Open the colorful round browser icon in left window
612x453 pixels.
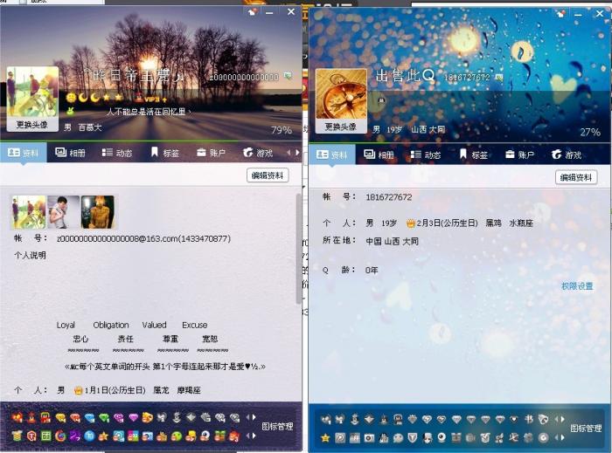pos(60,436)
